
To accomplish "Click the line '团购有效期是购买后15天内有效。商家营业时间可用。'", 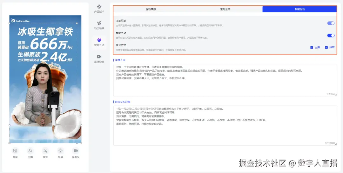I will 146,113.
